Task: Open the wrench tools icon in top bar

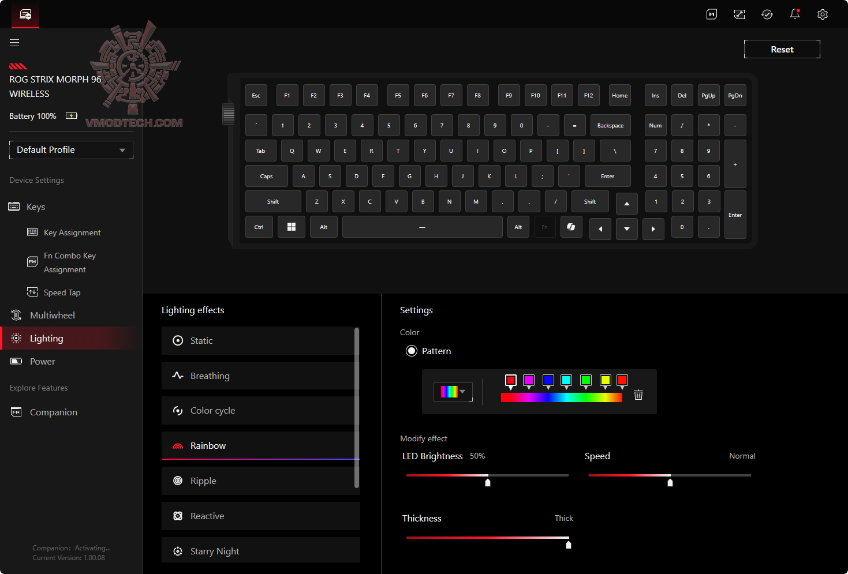Action: pyautogui.click(x=739, y=14)
